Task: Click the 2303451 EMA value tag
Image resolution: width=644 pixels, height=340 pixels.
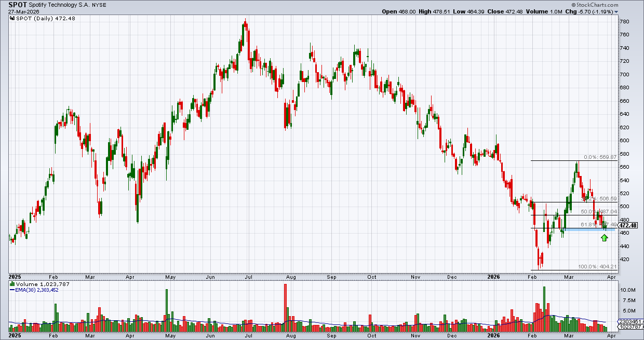Action: point(630,322)
